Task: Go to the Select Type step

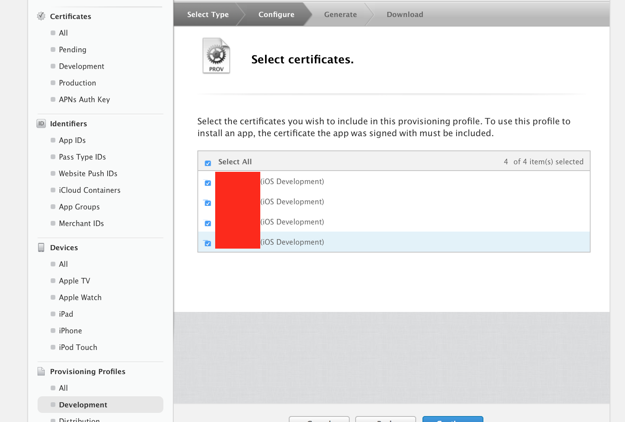Action: click(208, 15)
